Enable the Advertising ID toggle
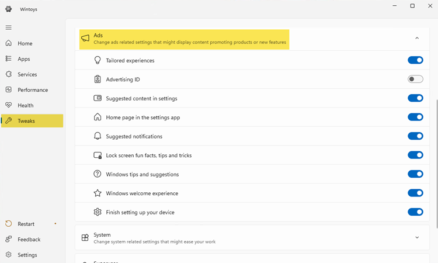This screenshot has width=438, height=263. (x=415, y=79)
